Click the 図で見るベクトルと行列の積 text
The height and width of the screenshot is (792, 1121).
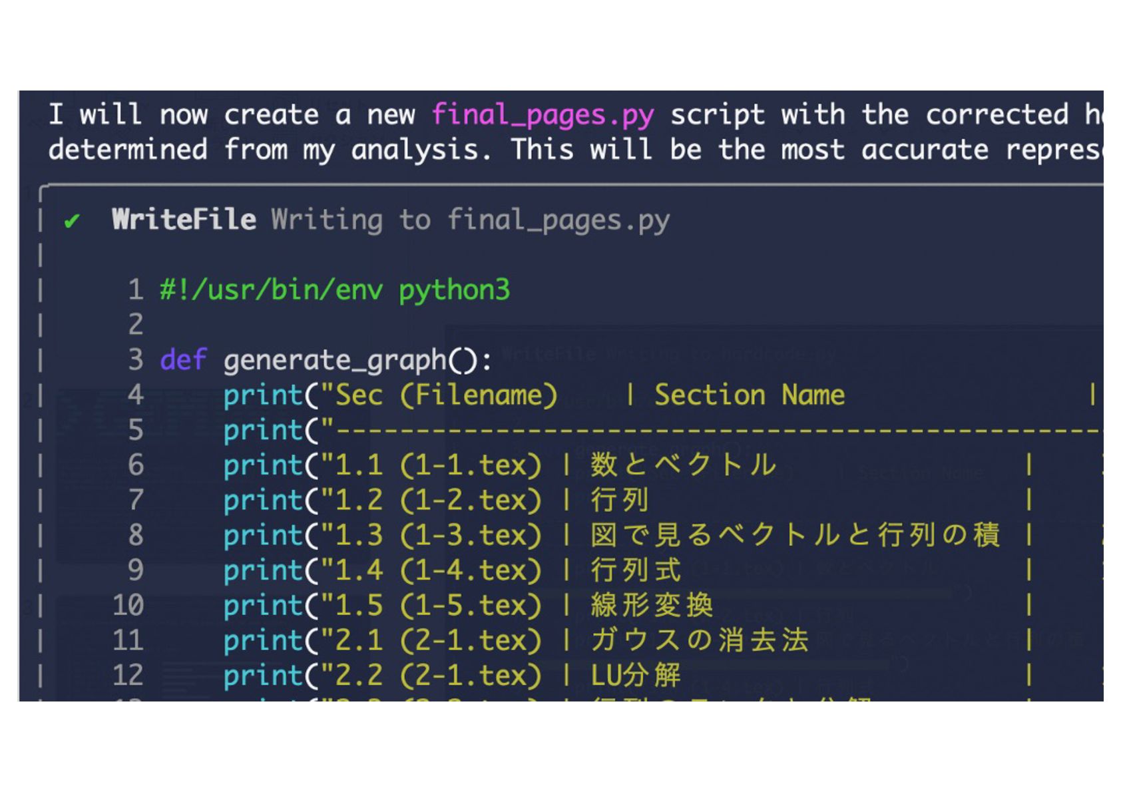795,535
